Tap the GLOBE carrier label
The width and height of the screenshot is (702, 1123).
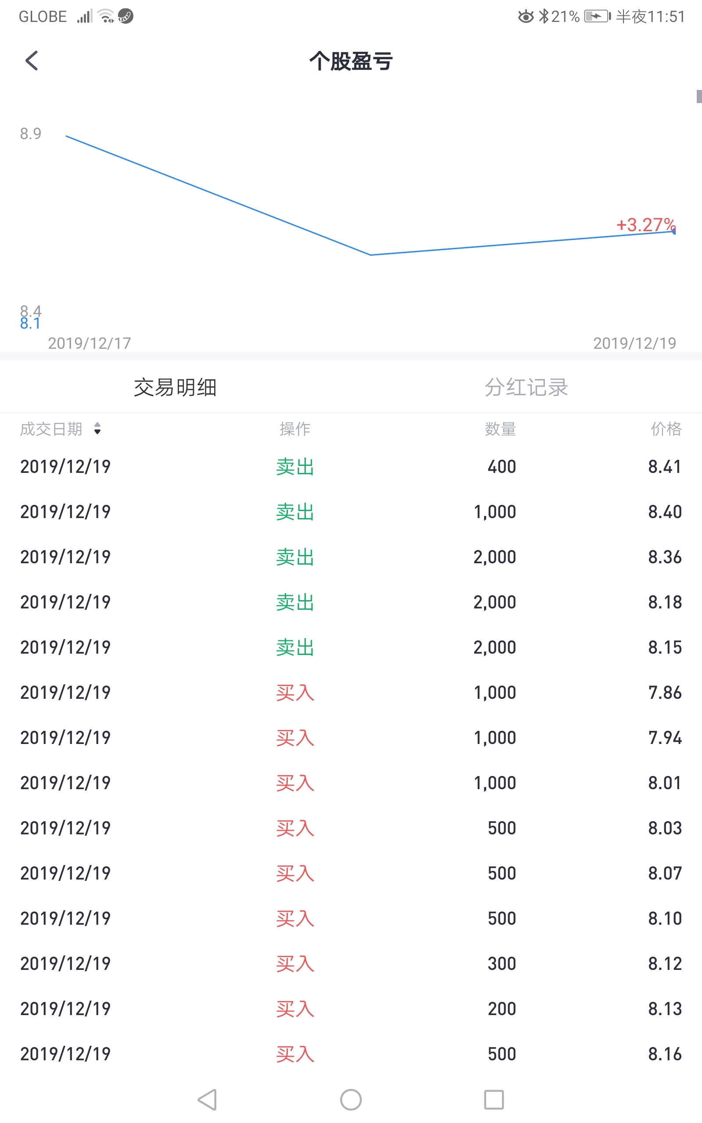point(43,17)
